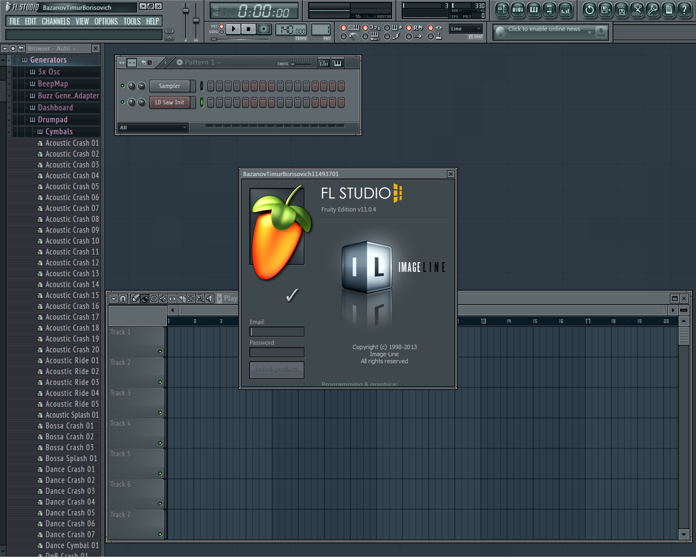Click the undo history toolbar icon
The height and width of the screenshot is (559, 696).
(x=589, y=9)
